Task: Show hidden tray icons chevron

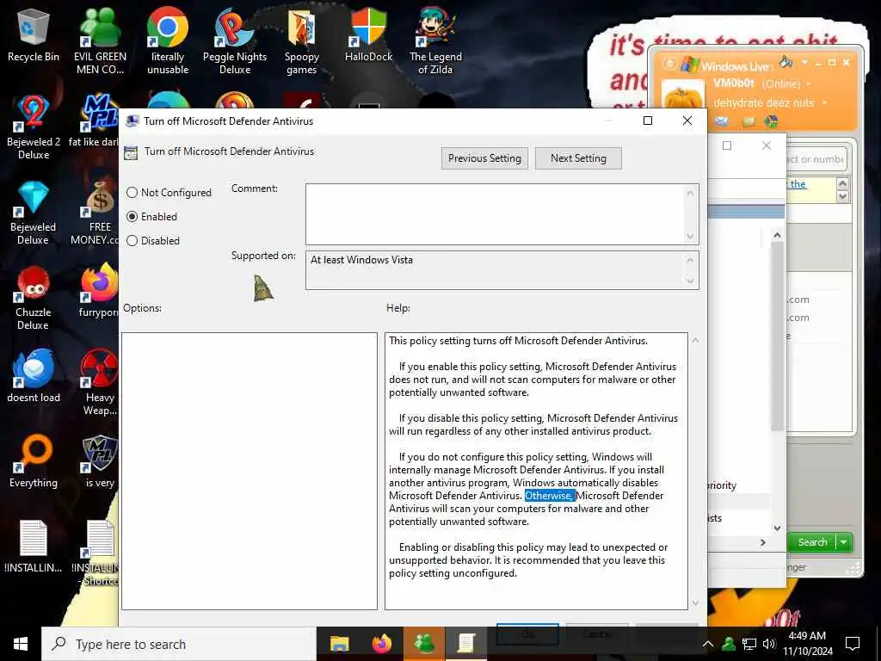Action: tap(708, 644)
